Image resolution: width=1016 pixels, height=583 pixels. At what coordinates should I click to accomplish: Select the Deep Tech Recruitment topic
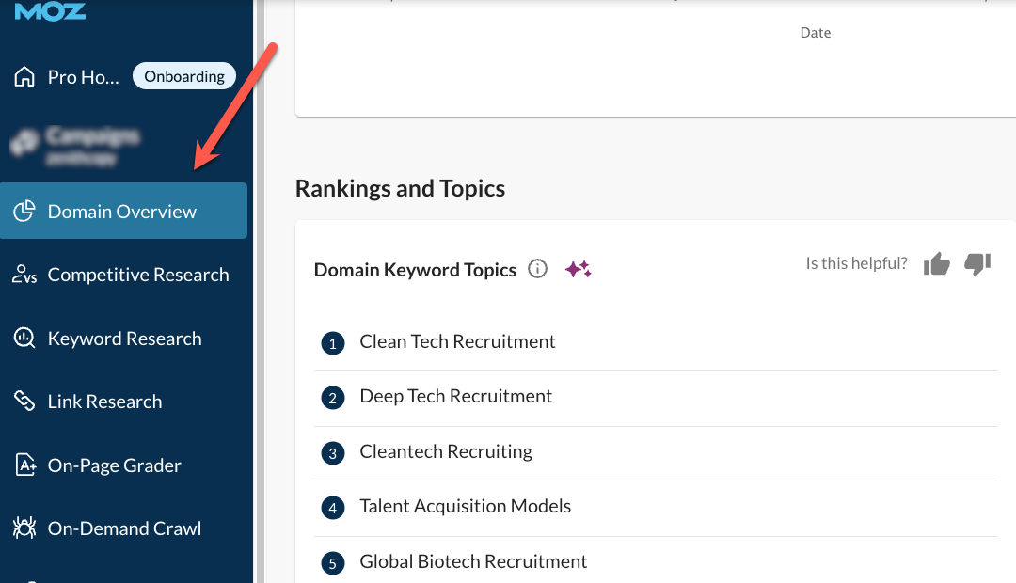tap(455, 397)
